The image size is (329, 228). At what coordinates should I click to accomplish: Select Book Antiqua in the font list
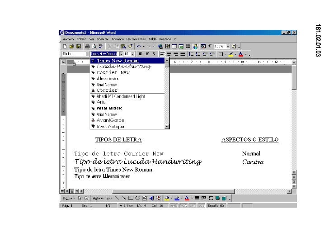127,126
